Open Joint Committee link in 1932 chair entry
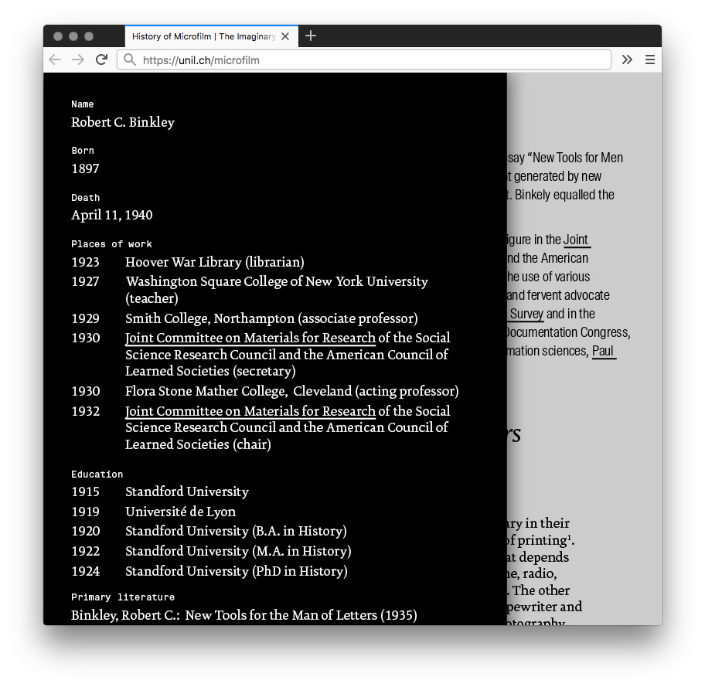This screenshot has width=705, height=687. pos(250,411)
